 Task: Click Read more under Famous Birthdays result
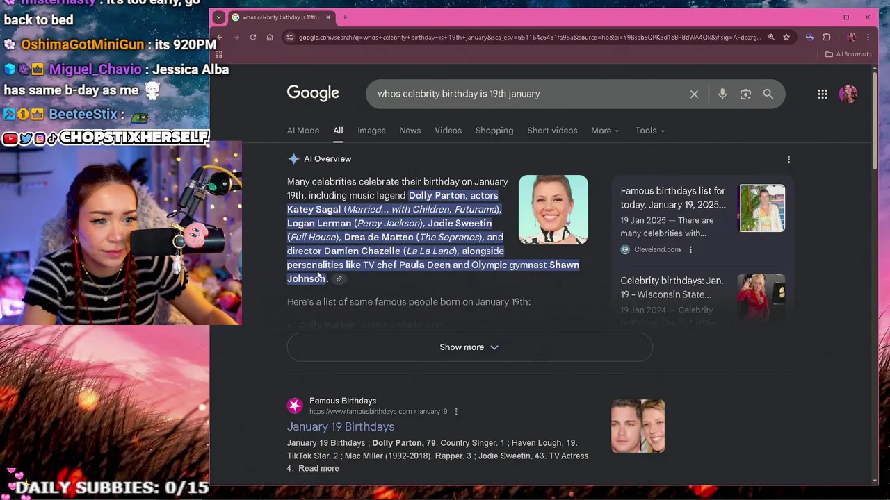[318, 469]
